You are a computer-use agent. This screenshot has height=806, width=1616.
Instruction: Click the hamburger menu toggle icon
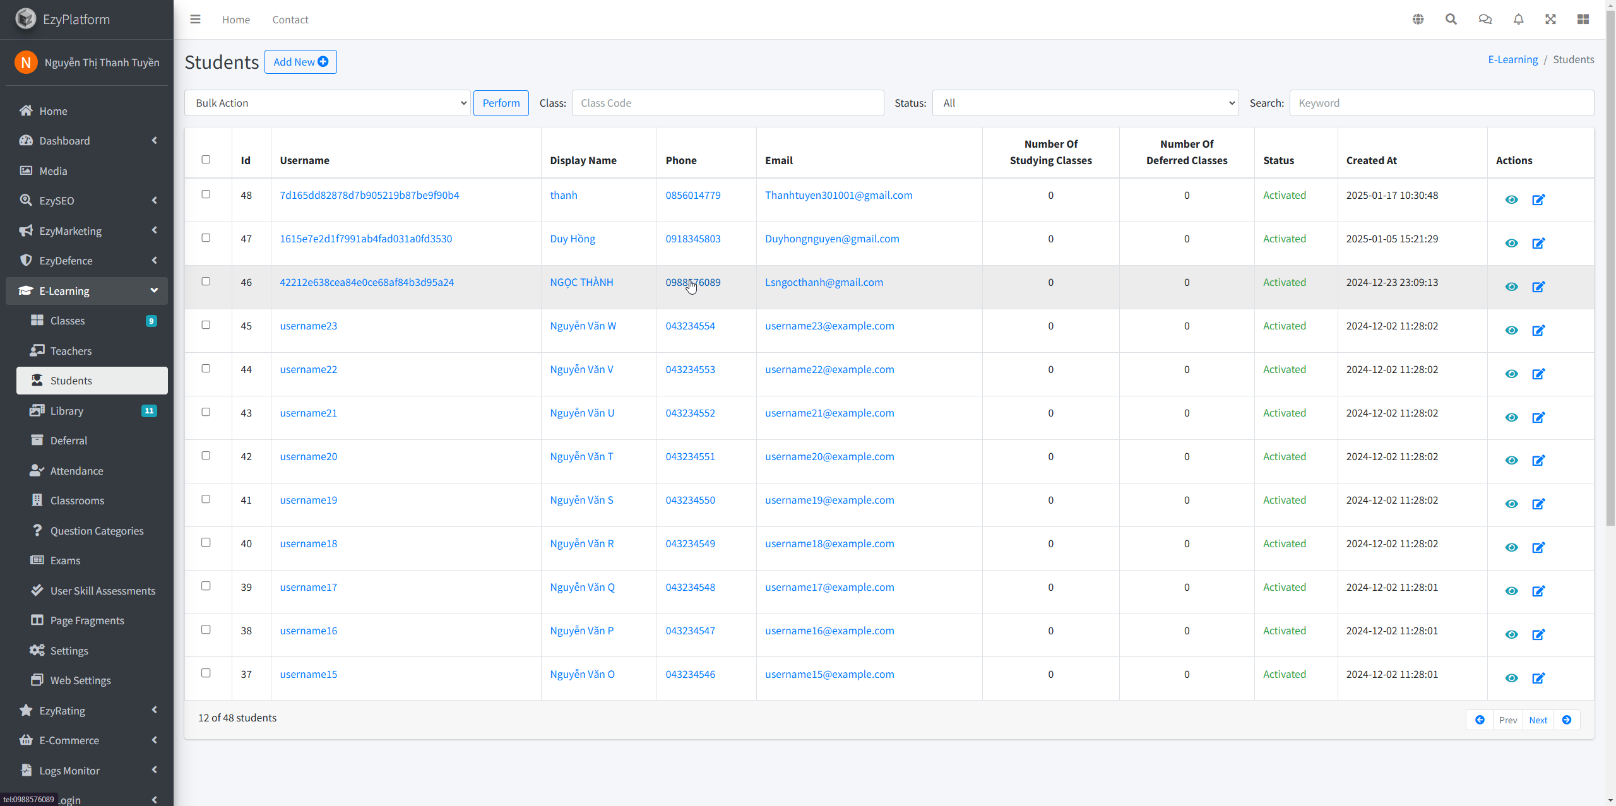click(195, 20)
